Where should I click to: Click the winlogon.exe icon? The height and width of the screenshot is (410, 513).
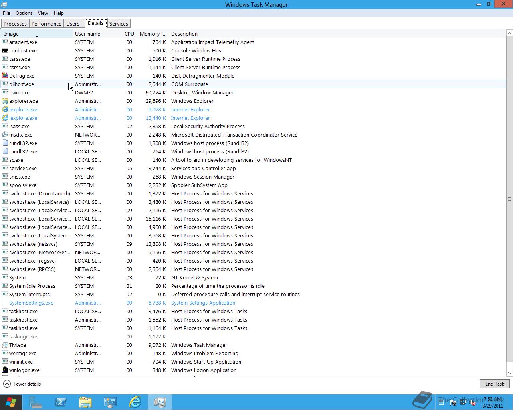[5, 370]
